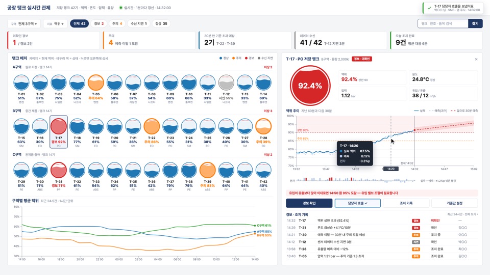Viewport: 490px width, 275px height.
Task: Select tank T-19 gauge icon
Action: pyautogui.click(x=95, y=126)
